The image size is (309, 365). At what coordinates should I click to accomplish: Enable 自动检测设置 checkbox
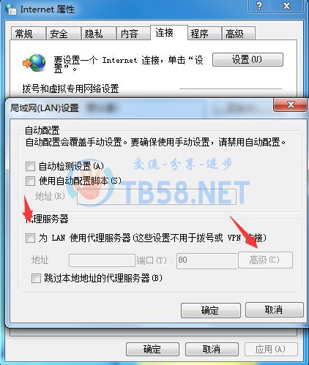pyautogui.click(x=30, y=167)
